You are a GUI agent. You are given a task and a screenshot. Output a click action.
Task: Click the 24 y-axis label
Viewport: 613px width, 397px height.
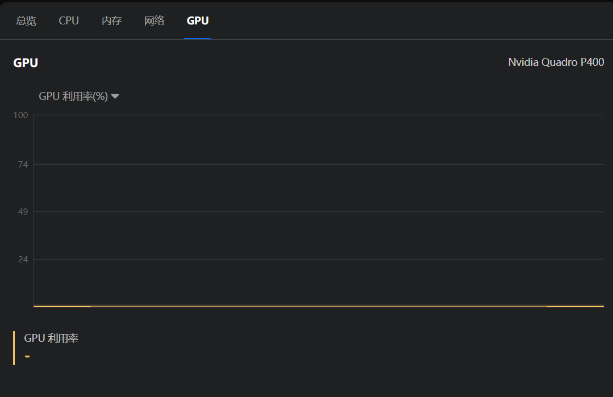[x=22, y=260]
